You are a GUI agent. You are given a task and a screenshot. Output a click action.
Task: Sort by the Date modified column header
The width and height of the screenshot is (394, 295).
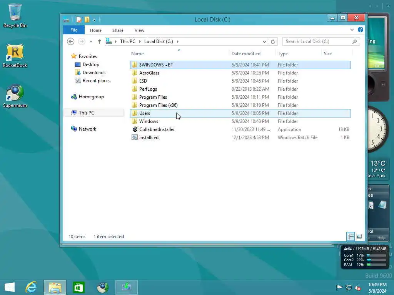tap(252, 54)
